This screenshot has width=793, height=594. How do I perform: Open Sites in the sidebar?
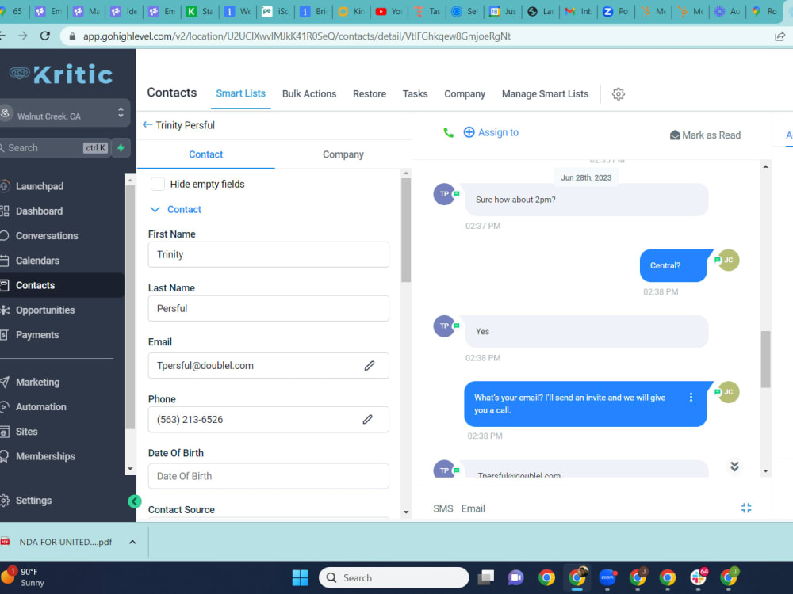(x=26, y=432)
